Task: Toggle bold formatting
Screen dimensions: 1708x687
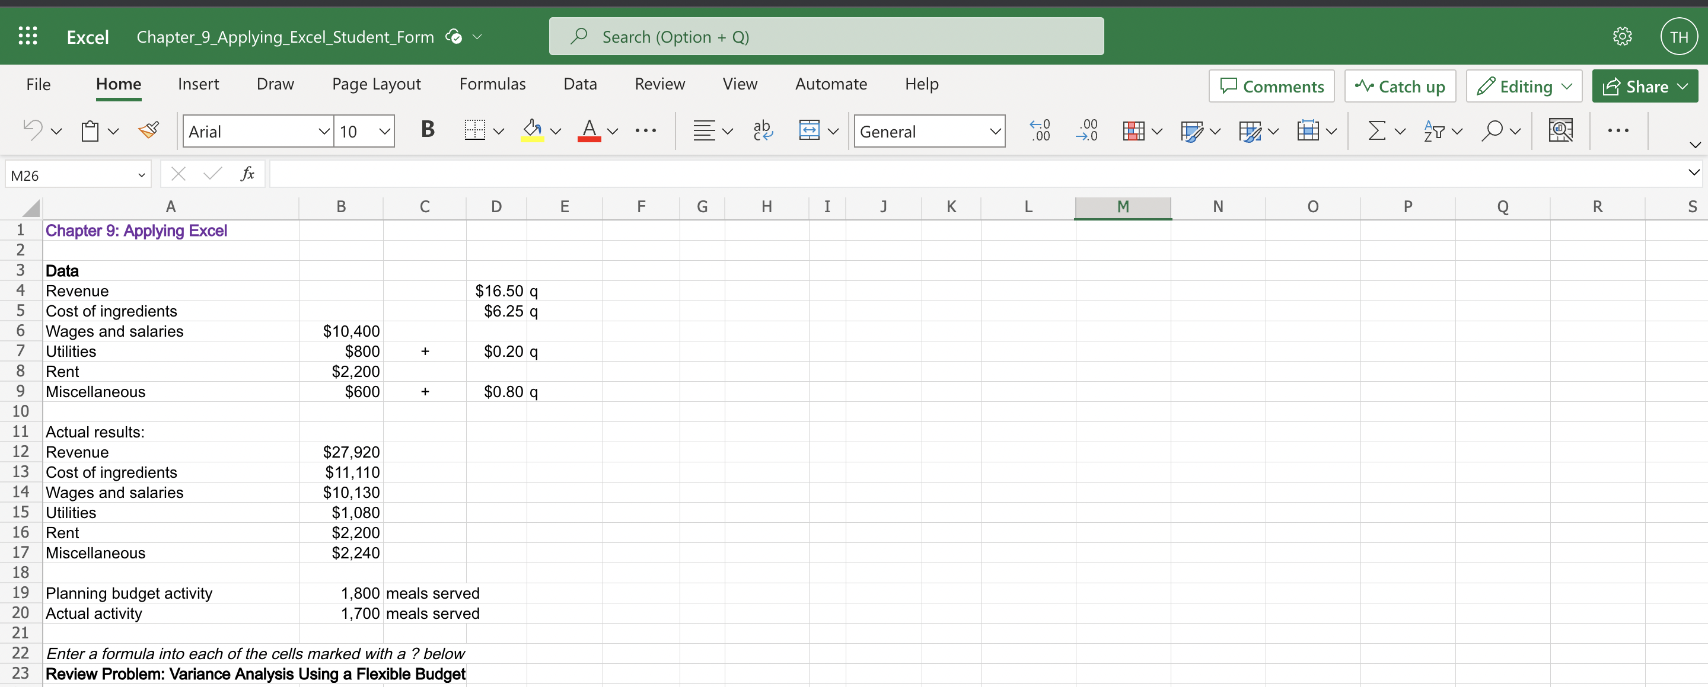Action: pos(427,130)
